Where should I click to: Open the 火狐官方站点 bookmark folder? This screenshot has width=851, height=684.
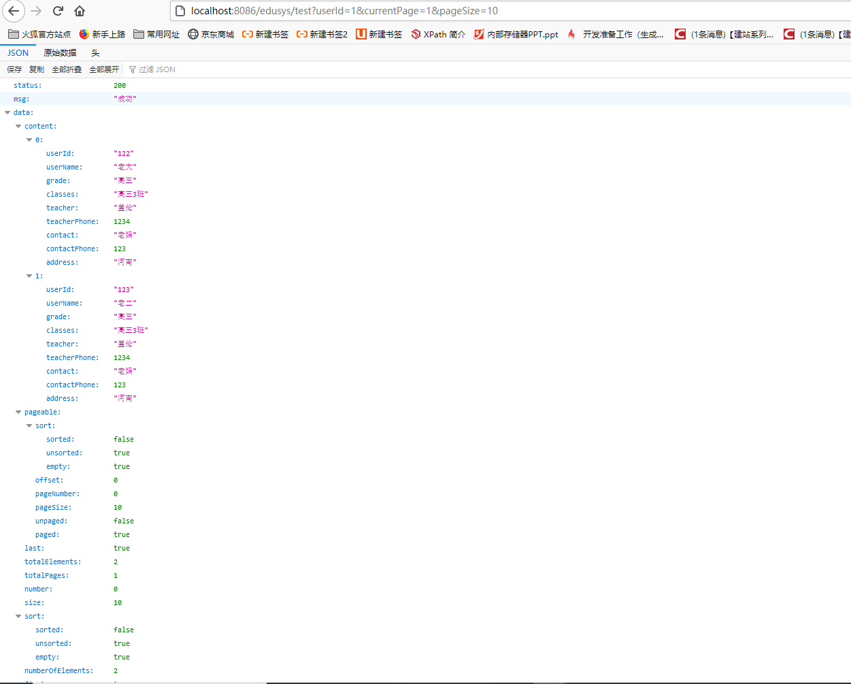(39, 34)
